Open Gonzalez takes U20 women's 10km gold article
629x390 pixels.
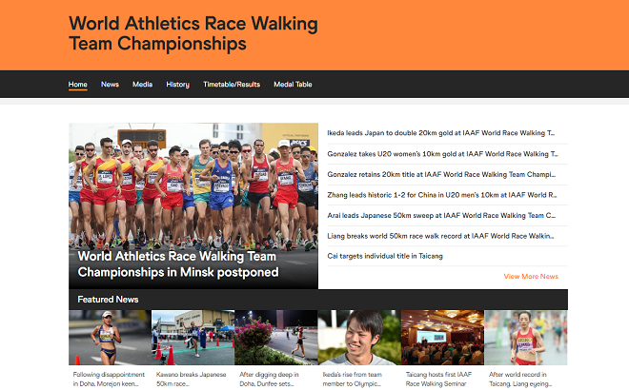[442, 154]
